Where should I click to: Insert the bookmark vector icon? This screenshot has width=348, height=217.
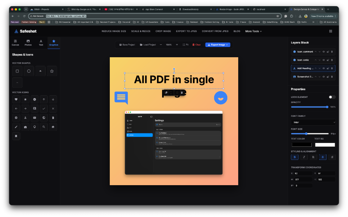[16, 136]
